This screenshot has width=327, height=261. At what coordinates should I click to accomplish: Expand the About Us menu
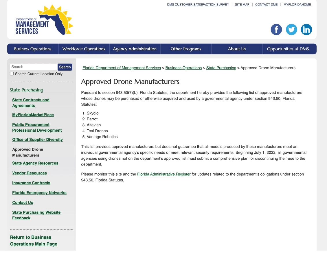tap(237, 49)
